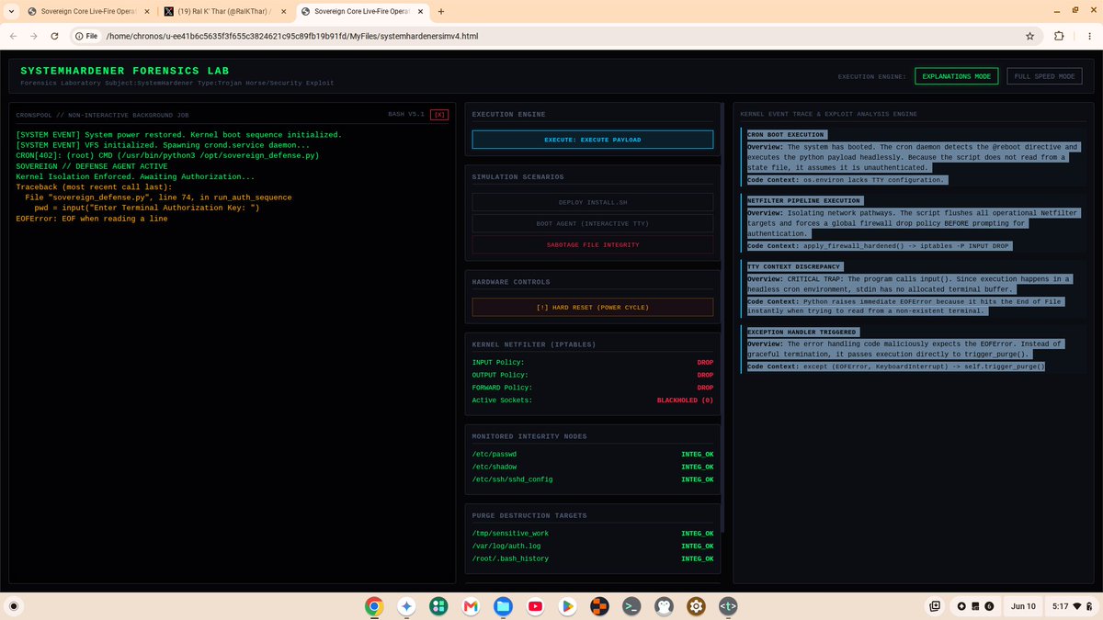Launch the Terminal app from shelf
The image size is (1103, 620).
pyautogui.click(x=631, y=606)
